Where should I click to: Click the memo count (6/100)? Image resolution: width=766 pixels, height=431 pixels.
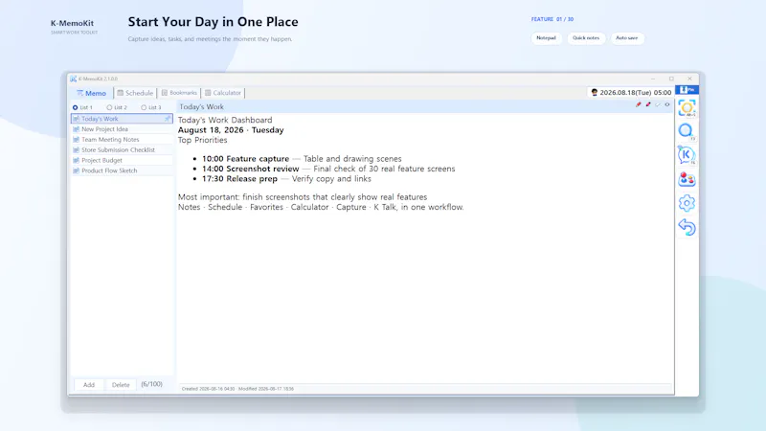pyautogui.click(x=152, y=384)
